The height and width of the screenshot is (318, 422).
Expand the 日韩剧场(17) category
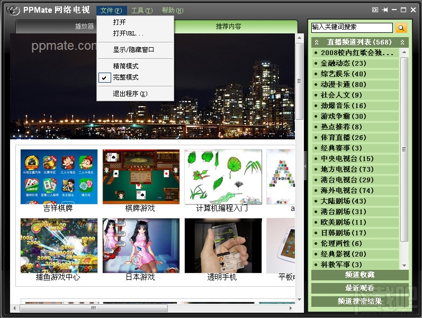(355, 233)
